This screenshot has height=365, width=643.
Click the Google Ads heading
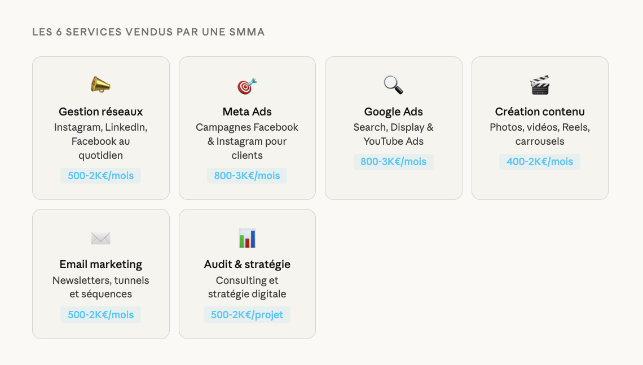[394, 112]
